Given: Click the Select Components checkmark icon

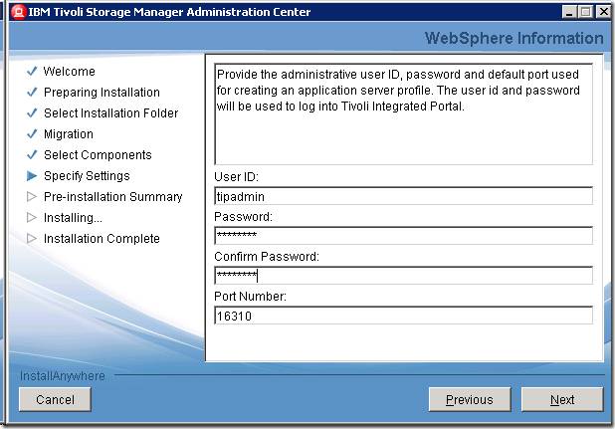Looking at the screenshot, I should (32, 155).
